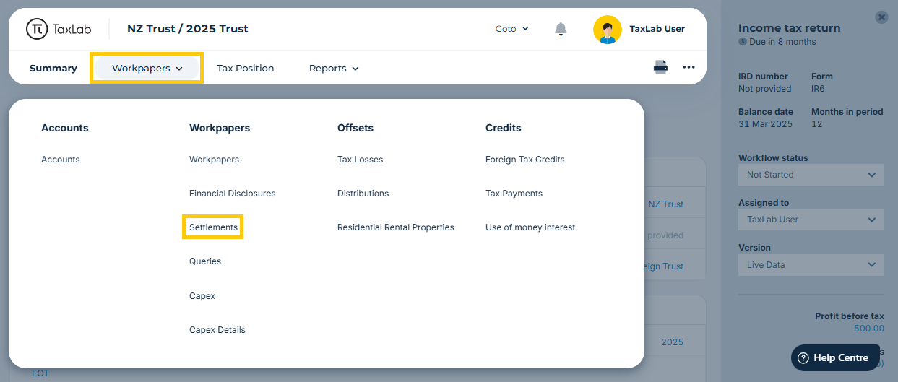The image size is (898, 382).
Task: Click the Profit before tax 500.00 value
Action: coord(868,329)
